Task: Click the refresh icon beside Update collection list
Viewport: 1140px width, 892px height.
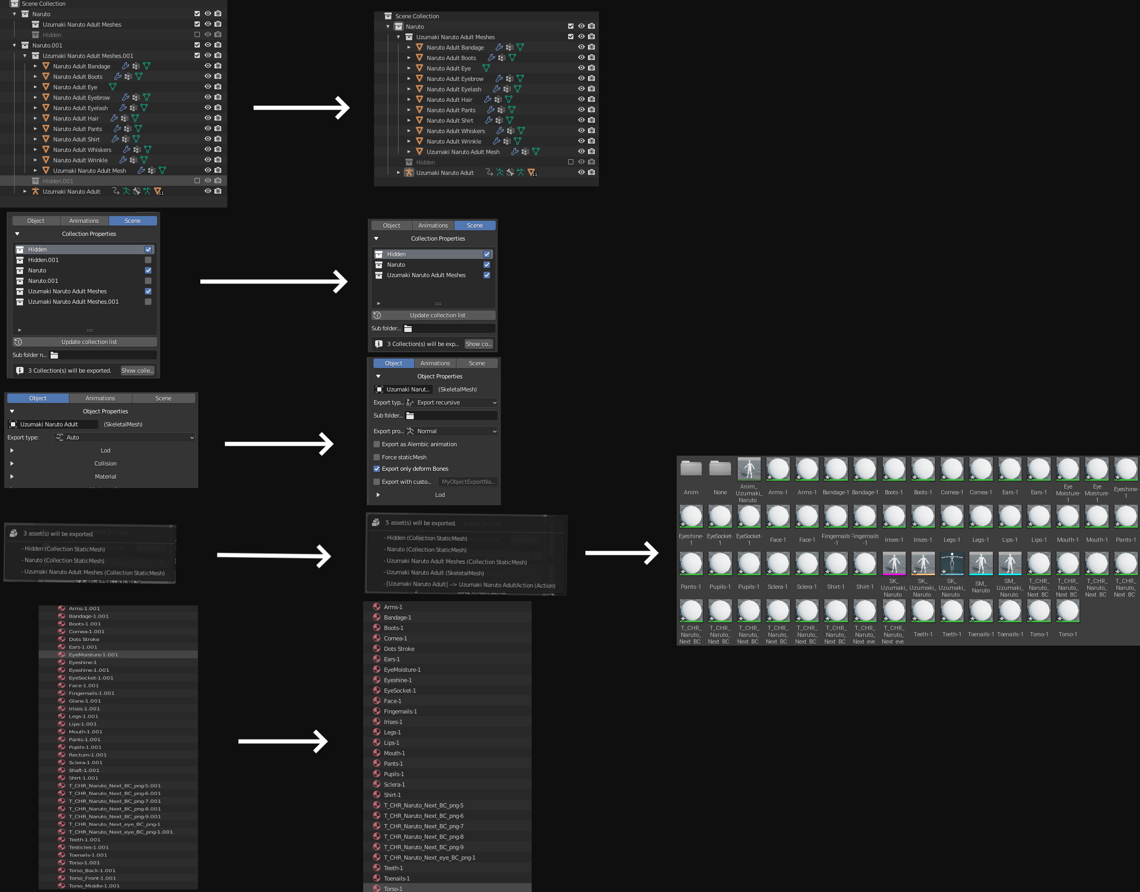Action: coord(18,341)
